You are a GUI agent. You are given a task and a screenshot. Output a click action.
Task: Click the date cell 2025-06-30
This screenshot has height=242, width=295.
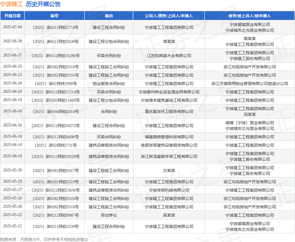[x=12, y=41]
